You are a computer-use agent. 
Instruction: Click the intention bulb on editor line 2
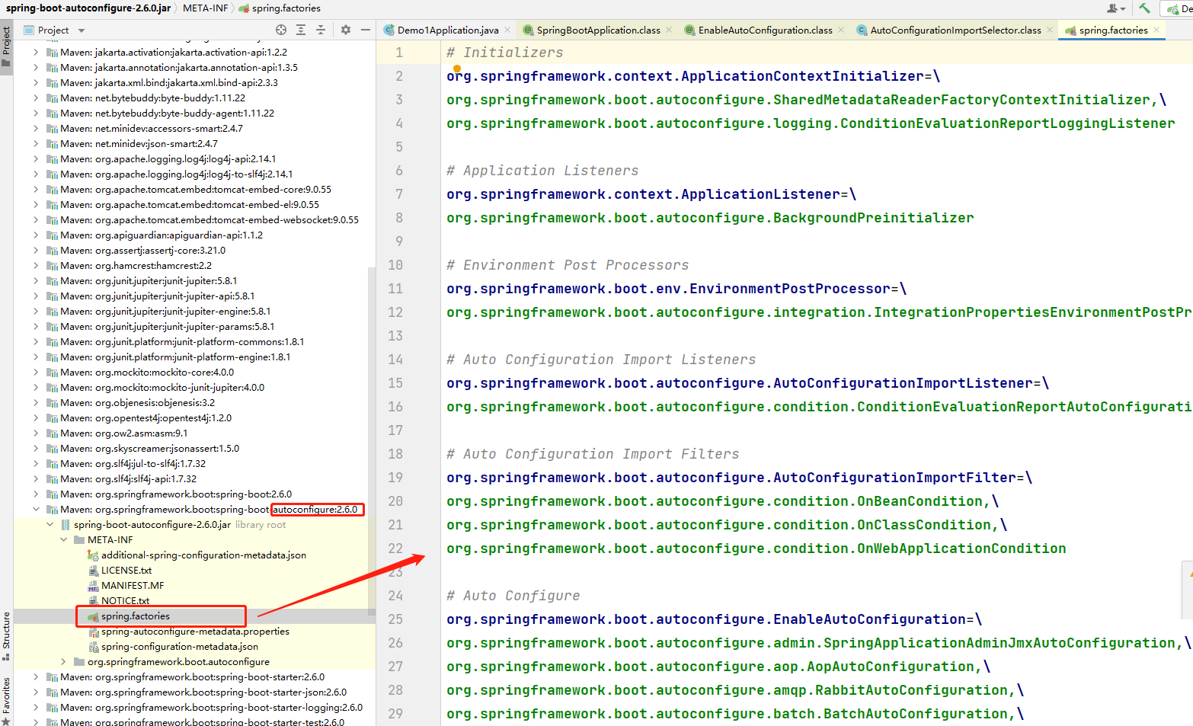click(457, 69)
